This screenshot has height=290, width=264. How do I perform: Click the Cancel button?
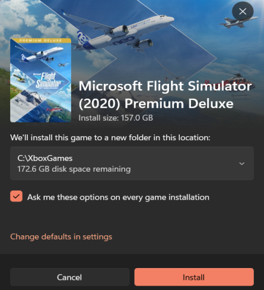69,277
